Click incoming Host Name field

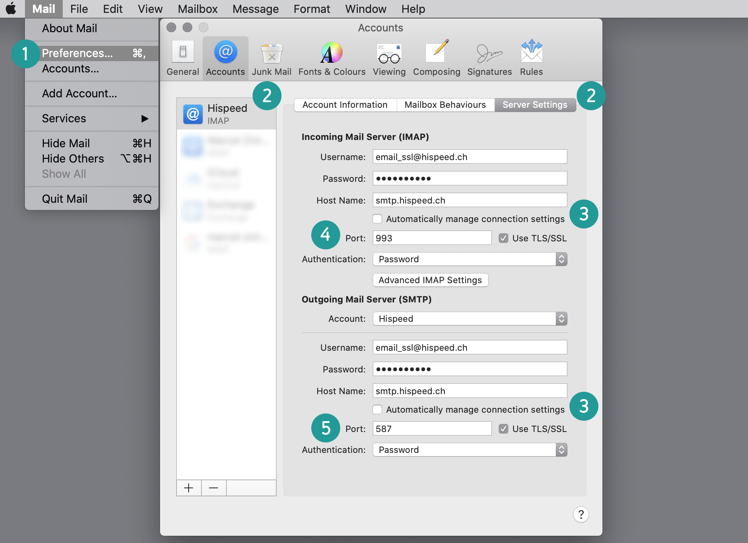tap(470, 200)
